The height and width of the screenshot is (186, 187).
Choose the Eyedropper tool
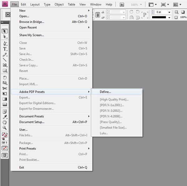[x=5, y=117]
